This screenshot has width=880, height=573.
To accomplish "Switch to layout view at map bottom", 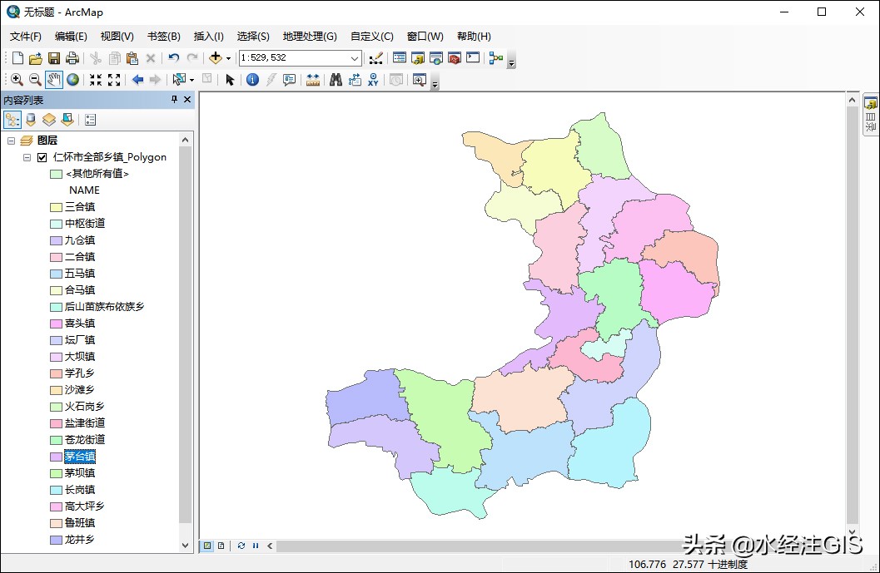I will [x=221, y=546].
